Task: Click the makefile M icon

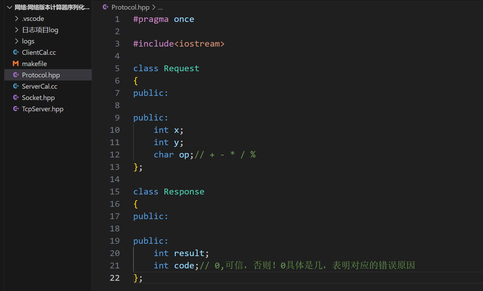Action: (15, 64)
